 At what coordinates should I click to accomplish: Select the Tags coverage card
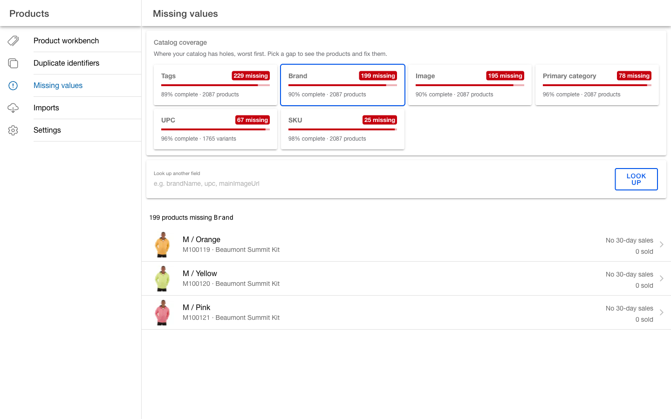tap(215, 85)
